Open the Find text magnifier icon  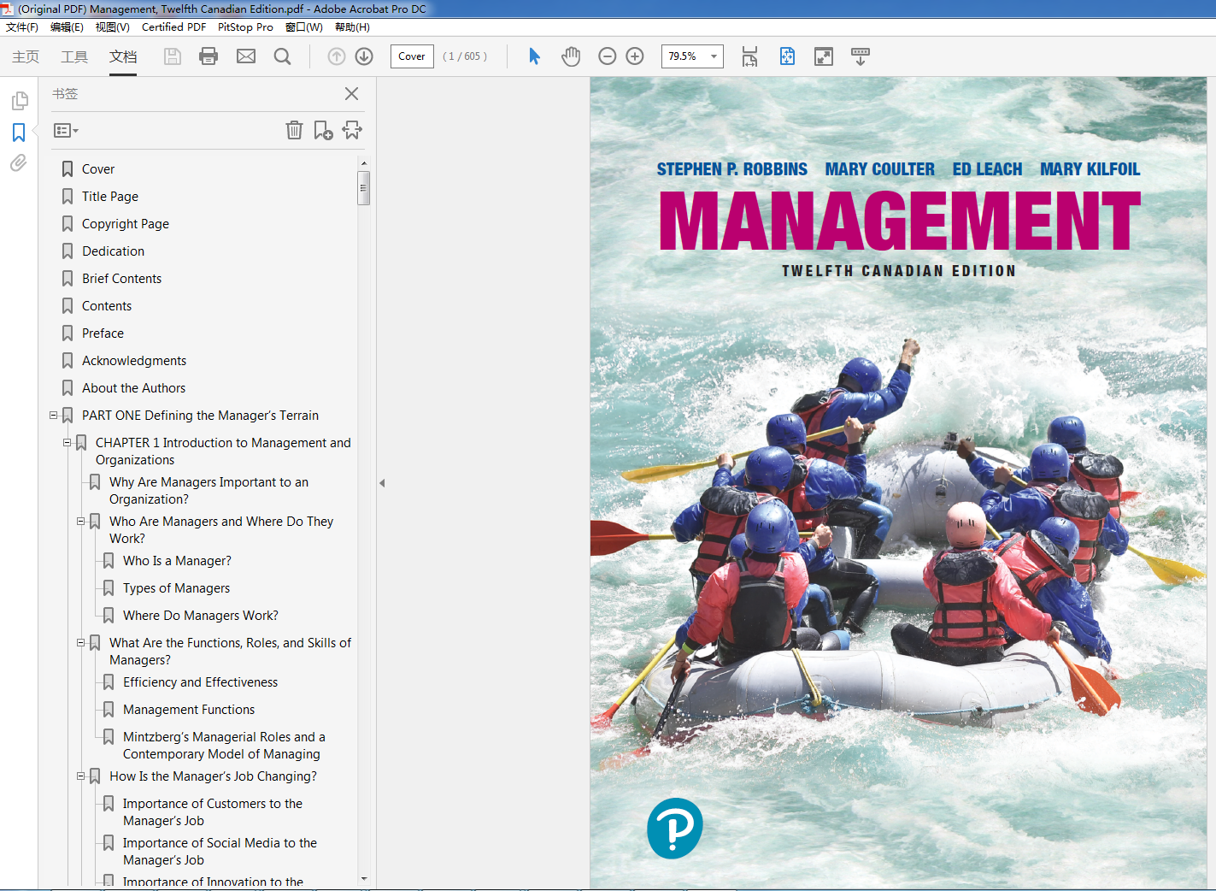pos(282,56)
